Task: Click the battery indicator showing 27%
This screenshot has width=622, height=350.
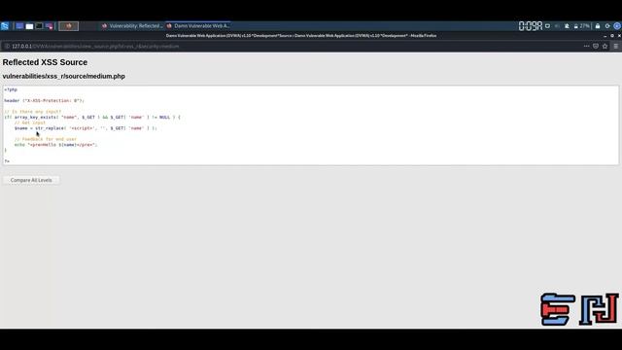Action: [581, 26]
